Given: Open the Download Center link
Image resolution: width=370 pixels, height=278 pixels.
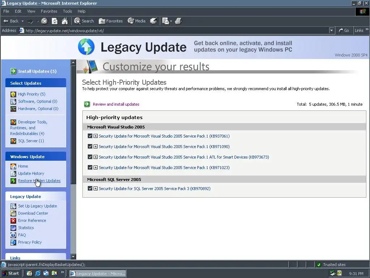Looking at the screenshot, I should [33, 213].
